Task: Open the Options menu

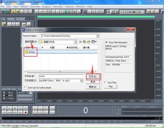Action: (69, 7)
